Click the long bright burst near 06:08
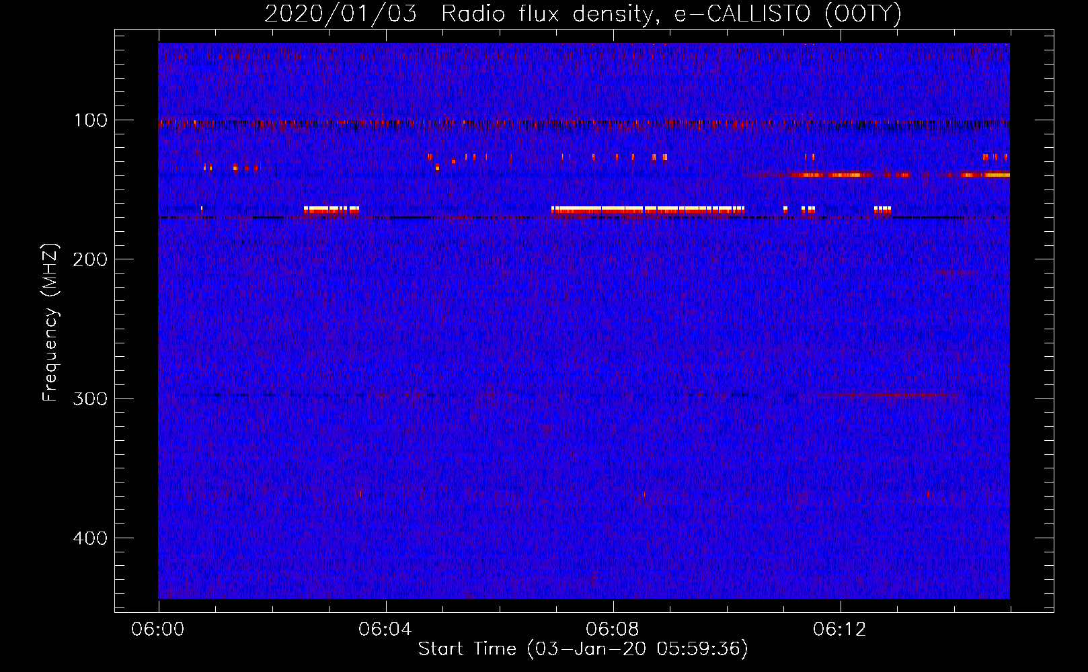 pos(648,210)
